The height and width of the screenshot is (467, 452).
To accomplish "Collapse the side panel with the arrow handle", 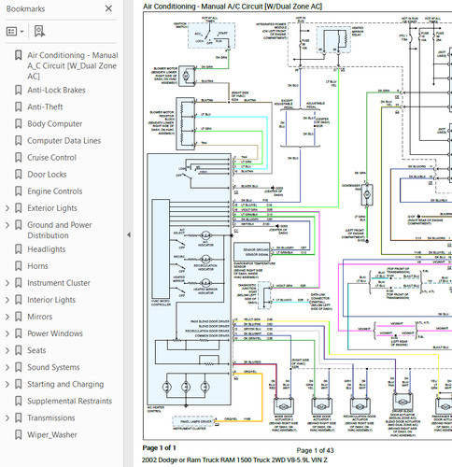I will [129, 235].
